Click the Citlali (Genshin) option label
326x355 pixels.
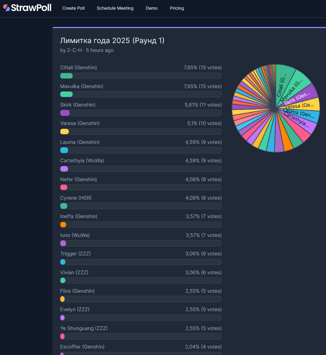(x=78, y=67)
